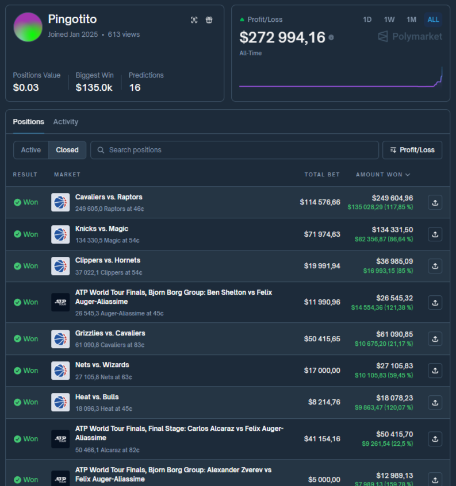Select the Active positions filter
456x486 pixels.
(x=31, y=150)
